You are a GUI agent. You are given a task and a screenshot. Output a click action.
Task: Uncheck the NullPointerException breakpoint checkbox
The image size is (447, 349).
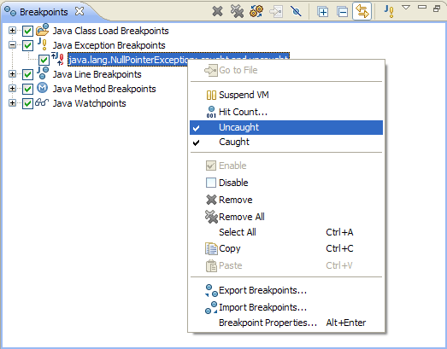click(x=44, y=60)
